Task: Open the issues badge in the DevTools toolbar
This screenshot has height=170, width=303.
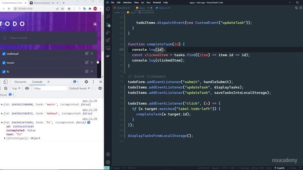Action: [x=76, y=82]
